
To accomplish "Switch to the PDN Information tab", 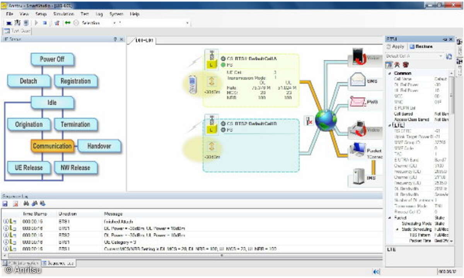I will click(20, 263).
